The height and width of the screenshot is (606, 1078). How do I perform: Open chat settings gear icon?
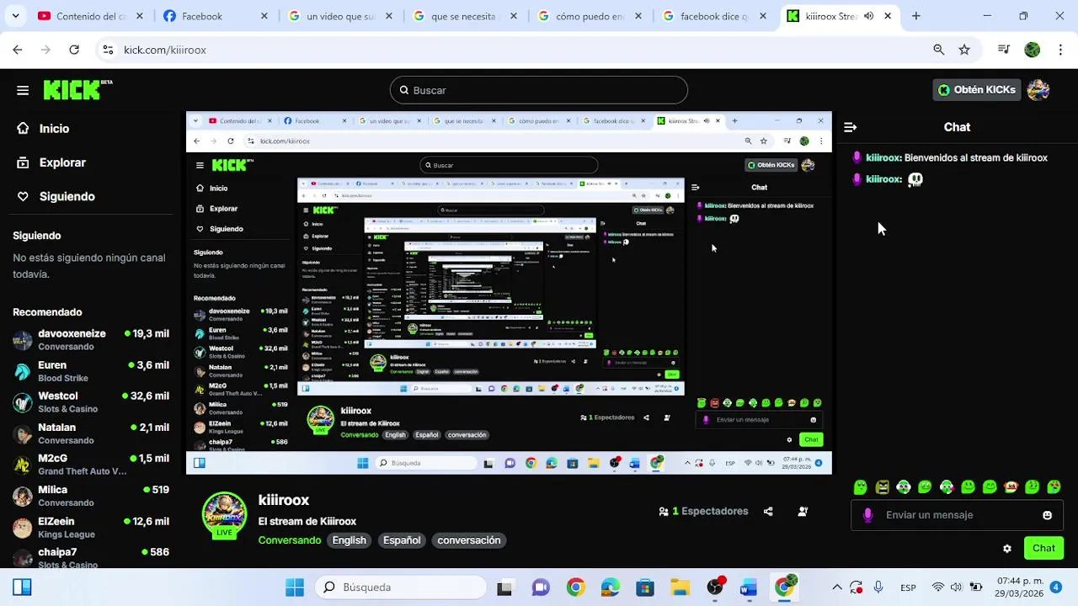(x=1007, y=549)
